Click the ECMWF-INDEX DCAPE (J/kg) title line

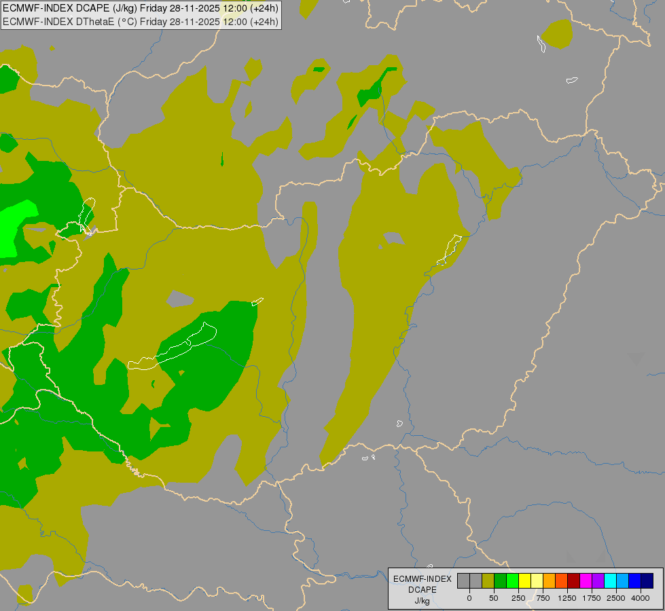tap(141, 8)
